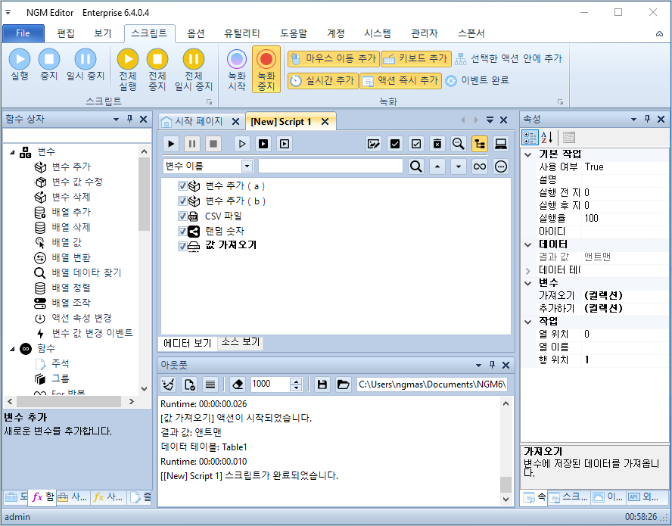Viewport: 672px width, 526px height.
Task: Click the script editor stop button
Action: [x=213, y=144]
